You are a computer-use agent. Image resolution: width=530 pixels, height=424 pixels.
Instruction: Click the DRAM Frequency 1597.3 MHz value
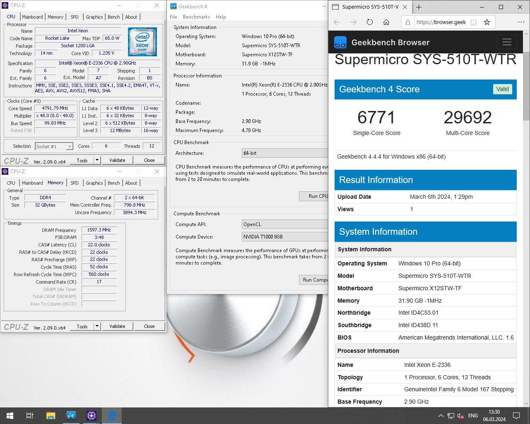(99, 230)
